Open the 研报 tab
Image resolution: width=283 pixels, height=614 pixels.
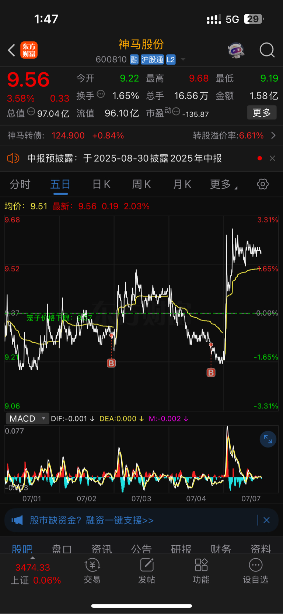coord(181,549)
